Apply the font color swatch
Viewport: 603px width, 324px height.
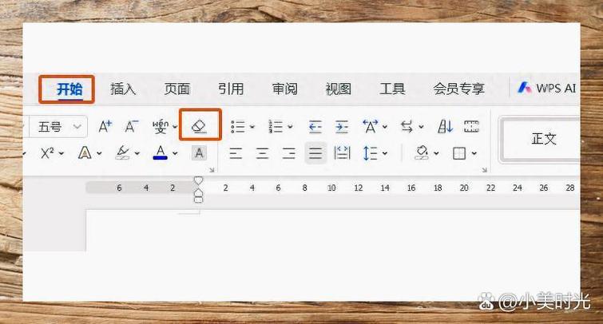point(160,152)
